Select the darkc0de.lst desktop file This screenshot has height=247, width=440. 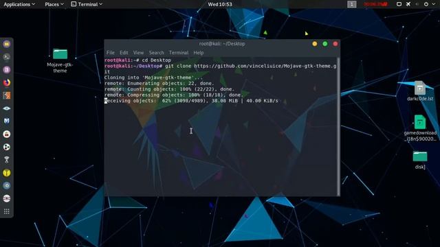tap(420, 91)
